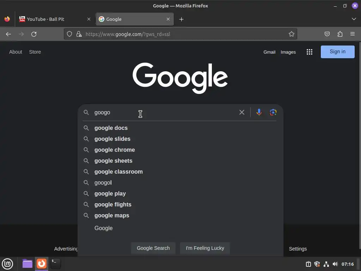
Task: Click the Sign in button
Action: click(337, 52)
